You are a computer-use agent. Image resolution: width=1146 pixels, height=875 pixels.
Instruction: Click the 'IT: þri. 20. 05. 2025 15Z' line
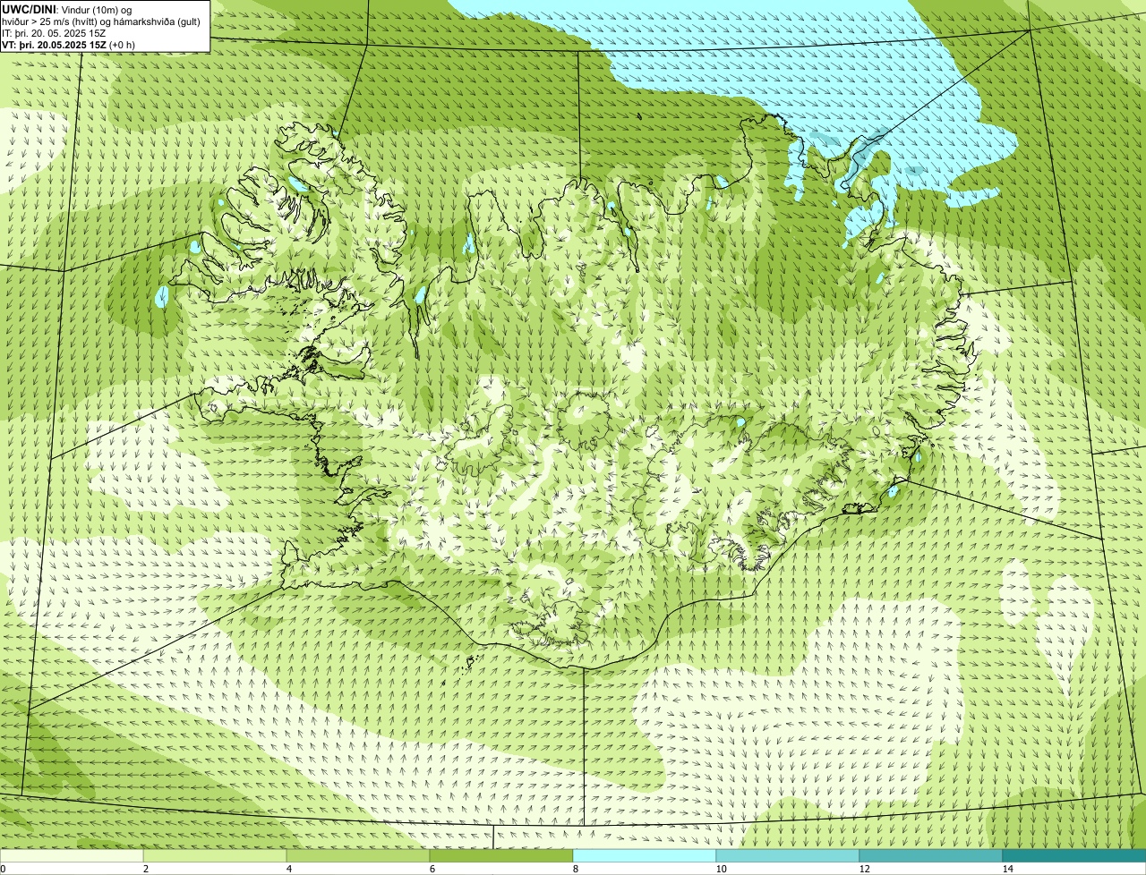coord(54,33)
